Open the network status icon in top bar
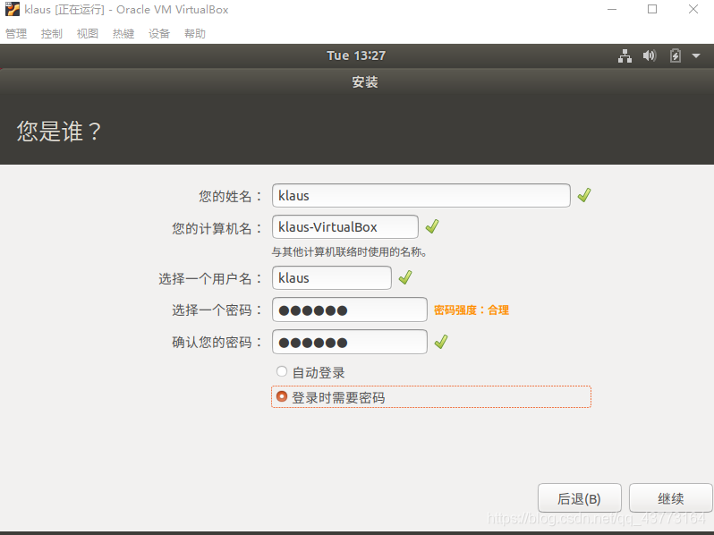Viewport: 714px width, 535px height. pos(625,56)
